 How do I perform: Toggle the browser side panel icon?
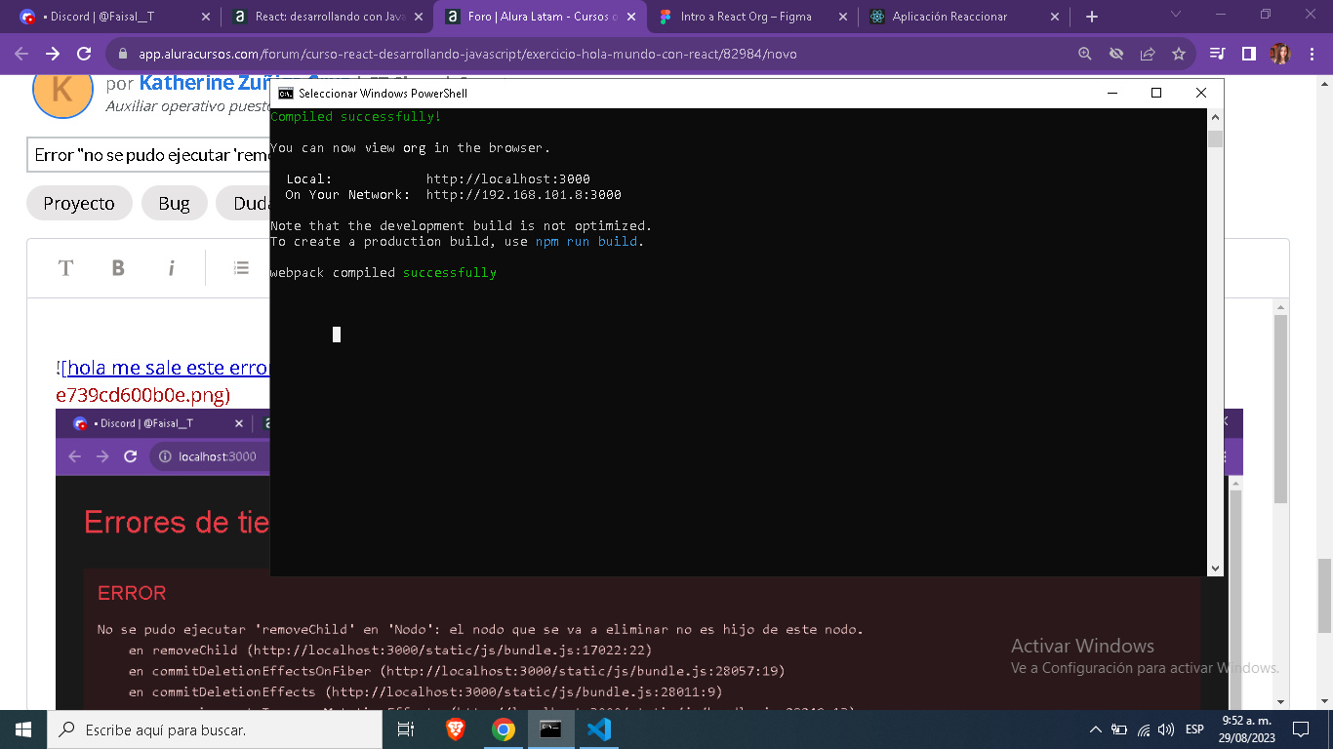pyautogui.click(x=1248, y=54)
